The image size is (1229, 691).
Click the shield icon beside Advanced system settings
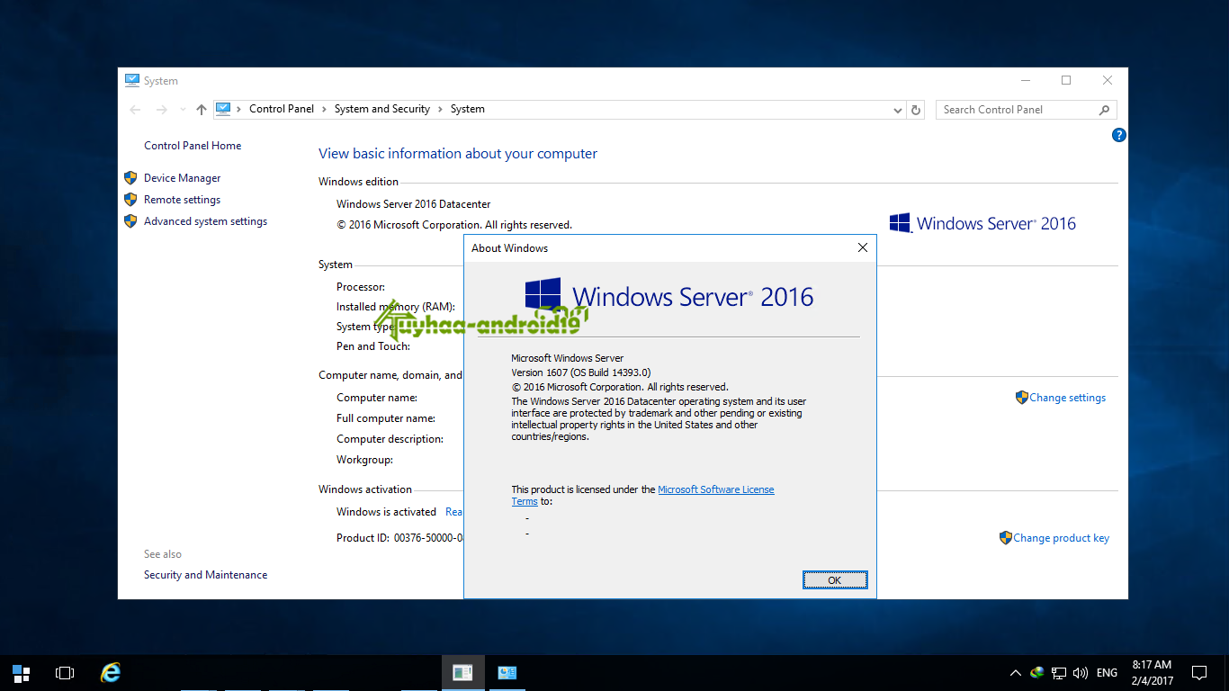pos(130,221)
